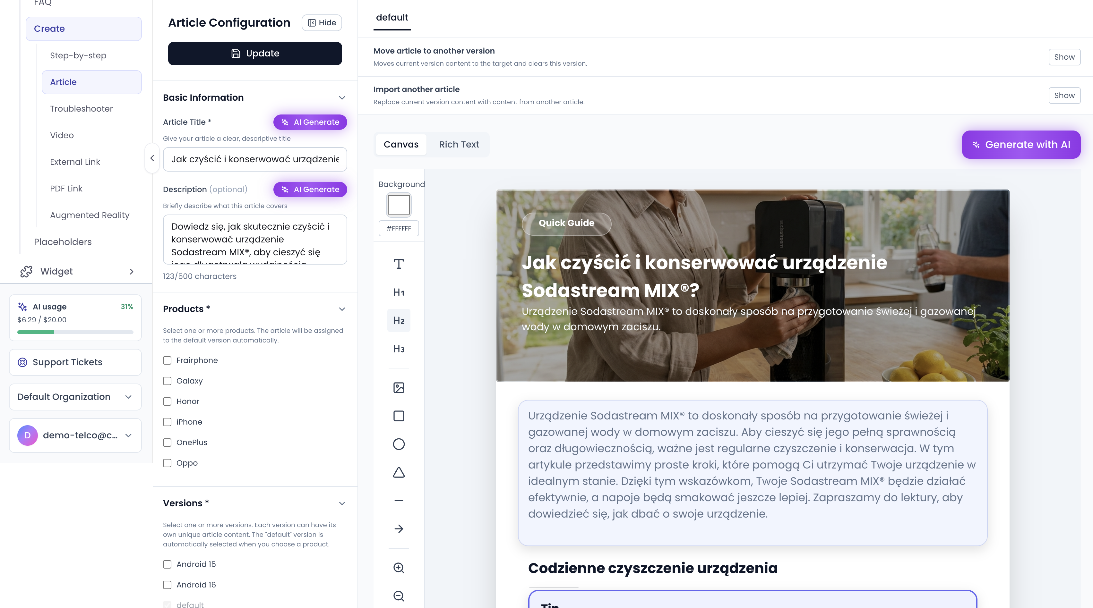Open Troubleshooter in the sidebar
The image size is (1093, 608).
[x=81, y=108]
